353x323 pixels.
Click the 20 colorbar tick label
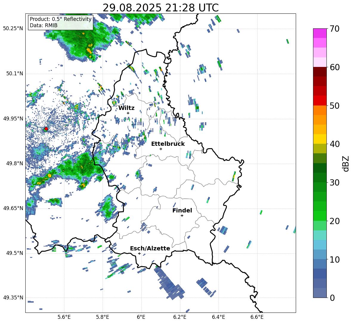coord(334,221)
